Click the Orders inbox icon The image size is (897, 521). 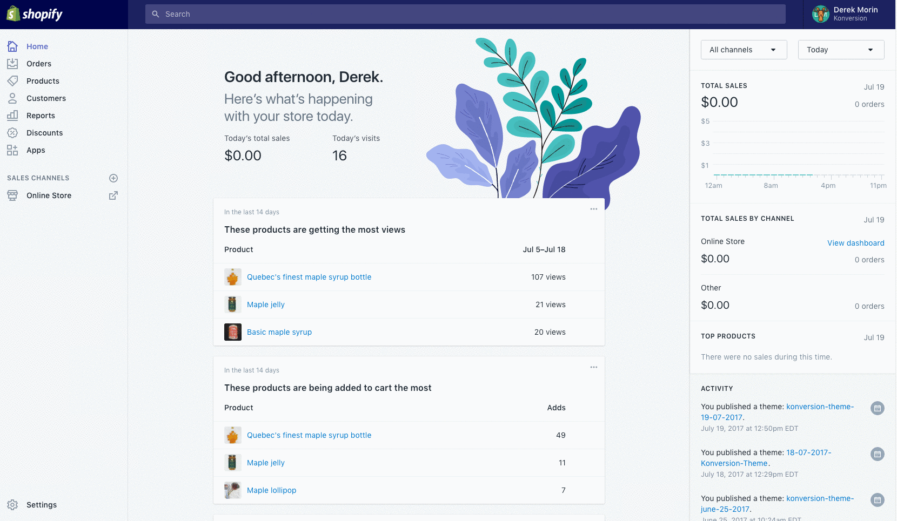click(x=12, y=64)
